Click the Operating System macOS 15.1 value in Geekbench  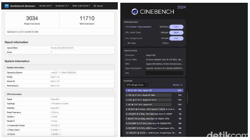(63, 73)
